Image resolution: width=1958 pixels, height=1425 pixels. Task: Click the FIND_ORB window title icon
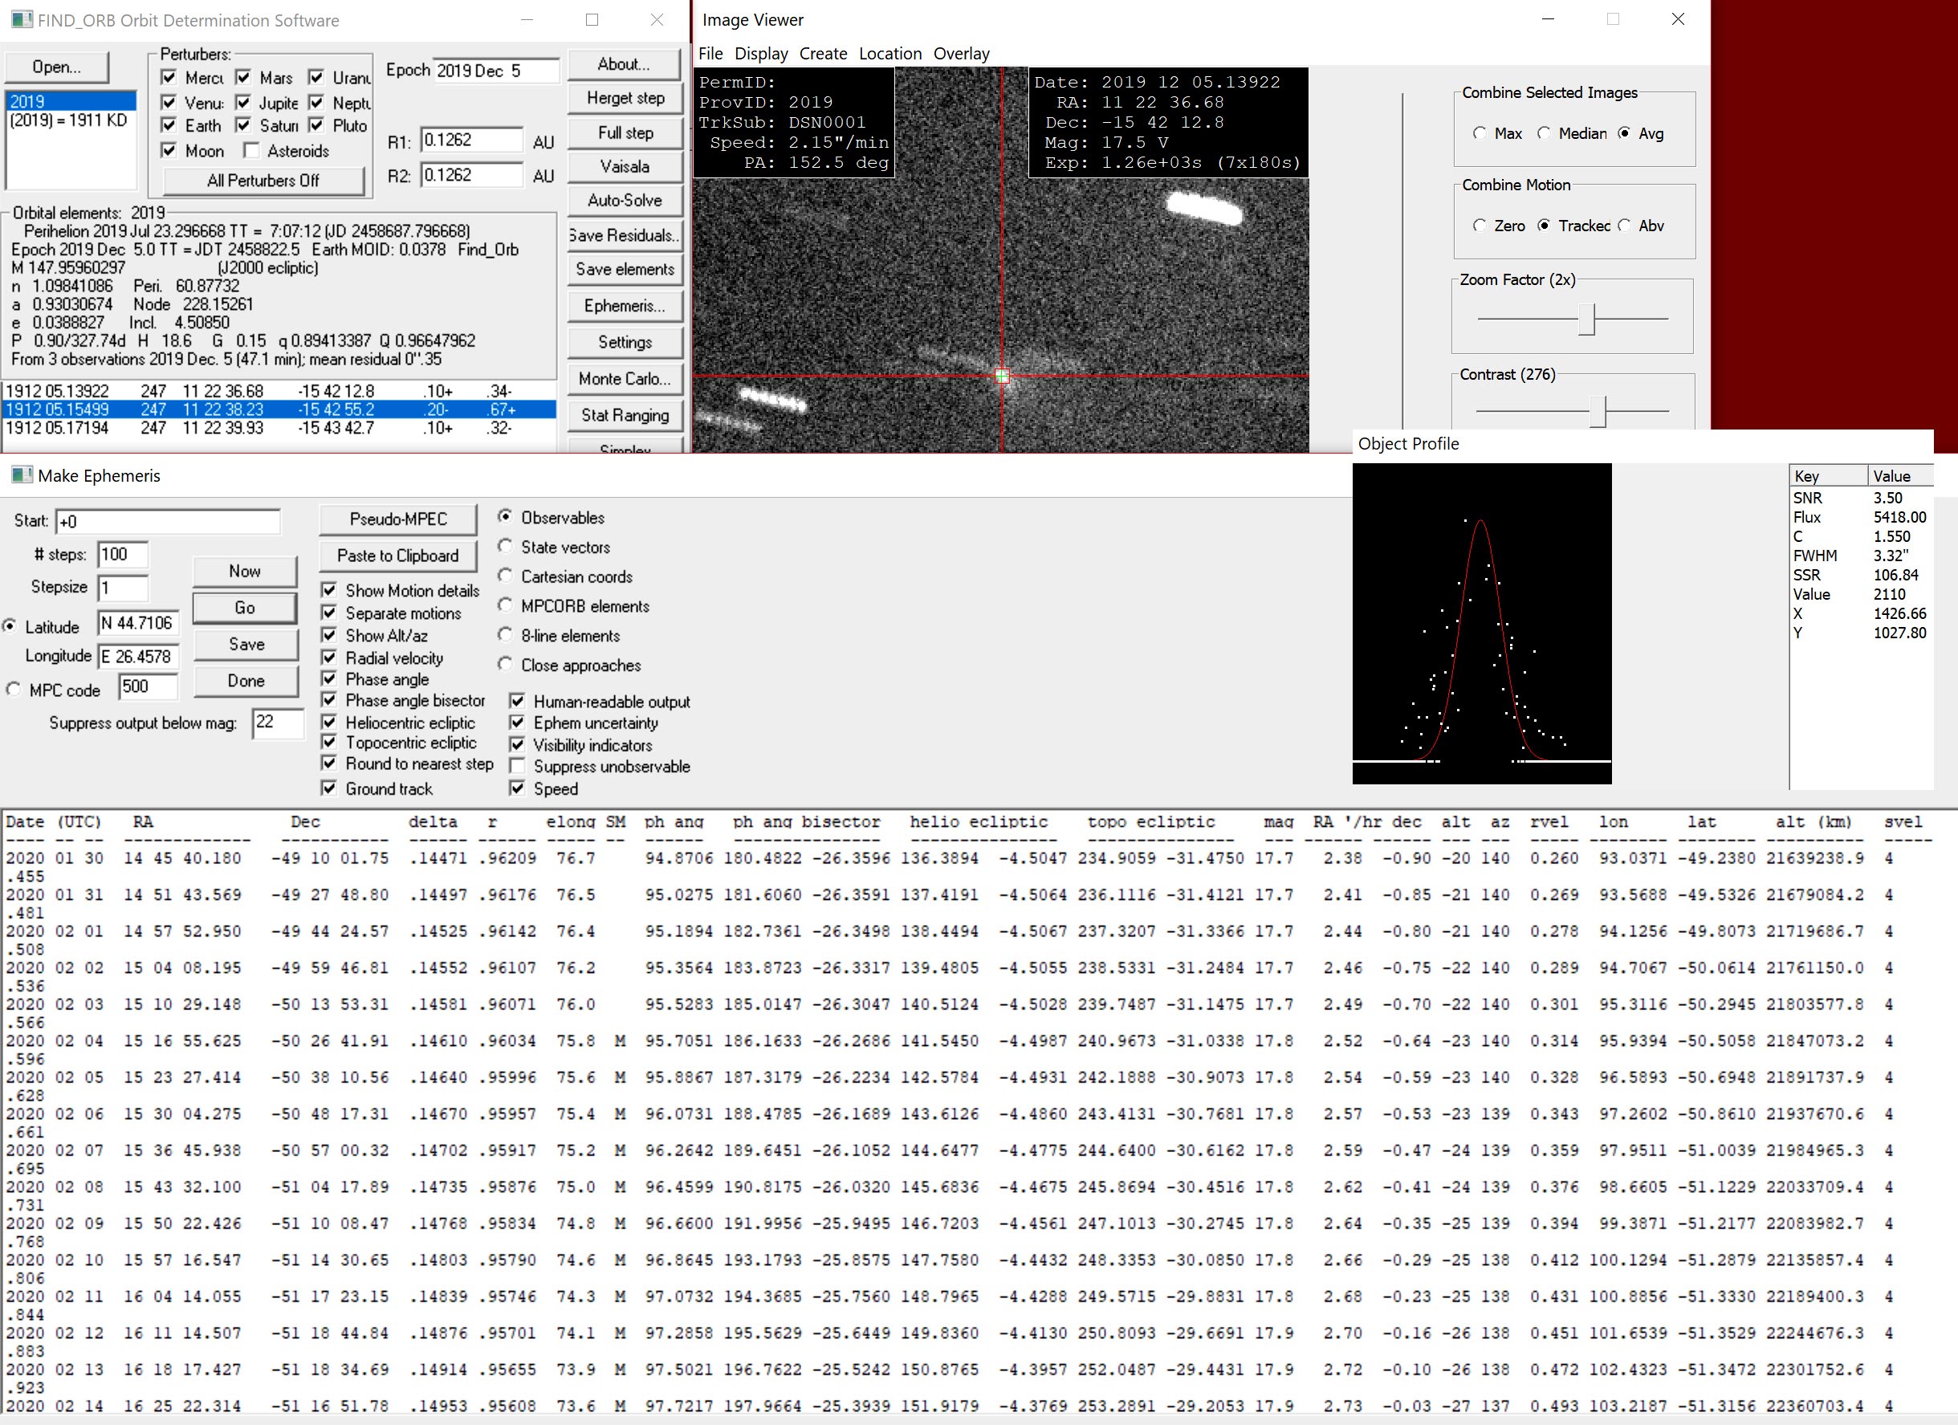22,20
